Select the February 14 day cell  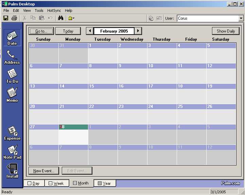73,94
